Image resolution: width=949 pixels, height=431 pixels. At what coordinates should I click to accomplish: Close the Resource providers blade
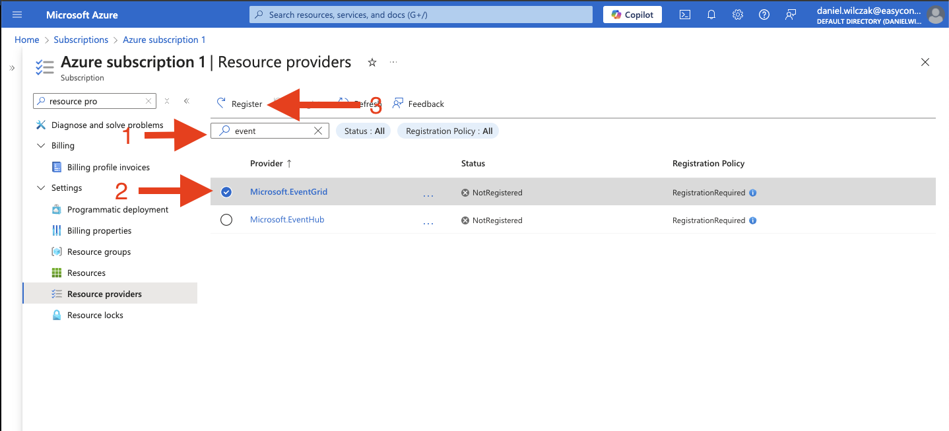click(x=925, y=62)
